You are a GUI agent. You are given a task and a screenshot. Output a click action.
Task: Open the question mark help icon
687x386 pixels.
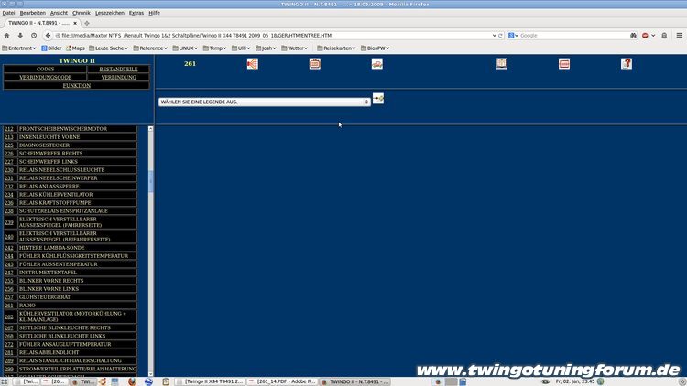click(627, 63)
